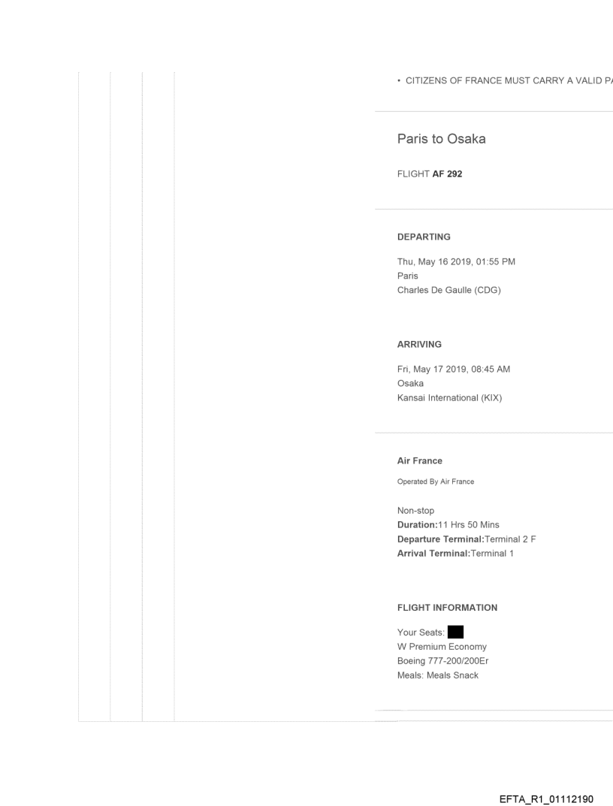The image size is (613, 806).
Task: Click the Meals Snack line
Action: pos(437,675)
